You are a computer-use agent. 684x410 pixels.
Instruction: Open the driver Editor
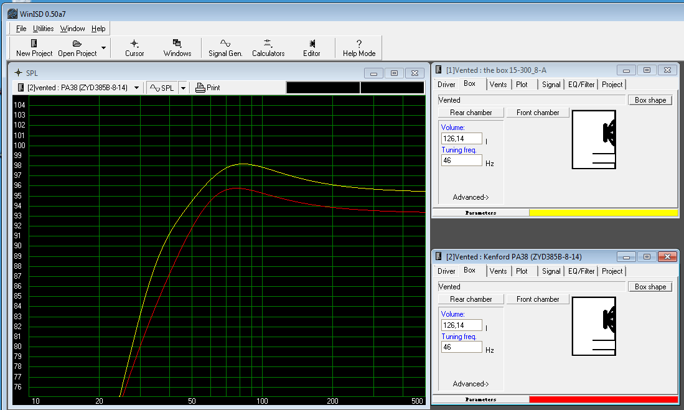click(x=311, y=48)
